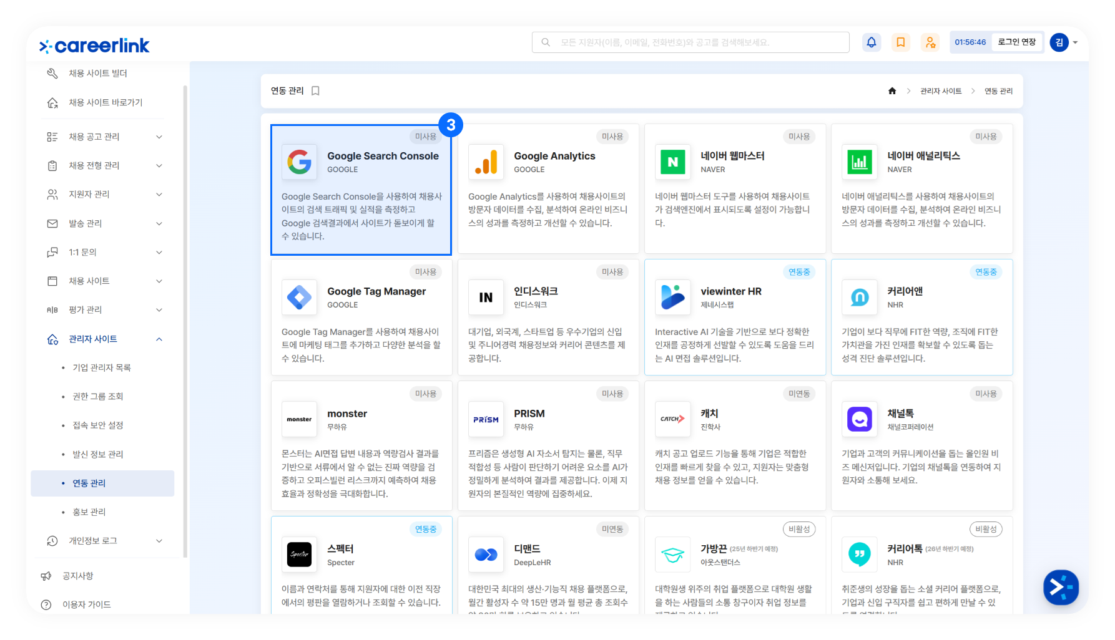This screenshot has height=640, width=1115.
Task: Open 발신 정보 관리 submenu
Action: pos(98,454)
